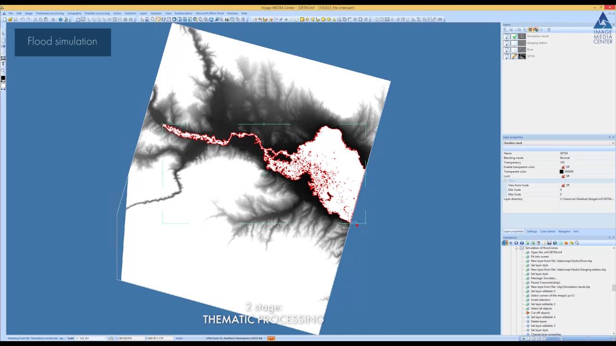Click the move cross icon in Layers toolbar
Screen dimensions: 616x346
541,30
